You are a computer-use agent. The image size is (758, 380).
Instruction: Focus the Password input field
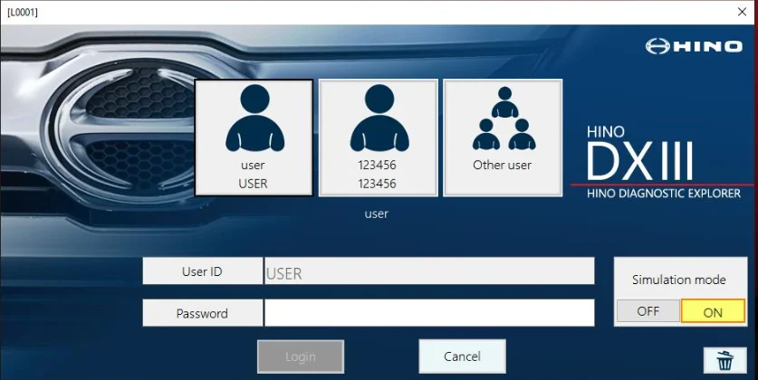point(429,313)
